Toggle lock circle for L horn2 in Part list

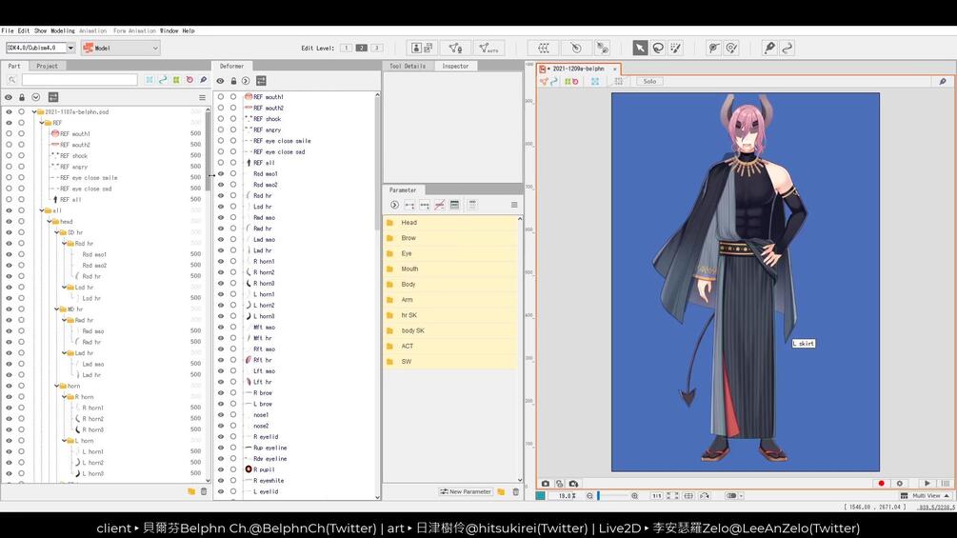(21, 463)
